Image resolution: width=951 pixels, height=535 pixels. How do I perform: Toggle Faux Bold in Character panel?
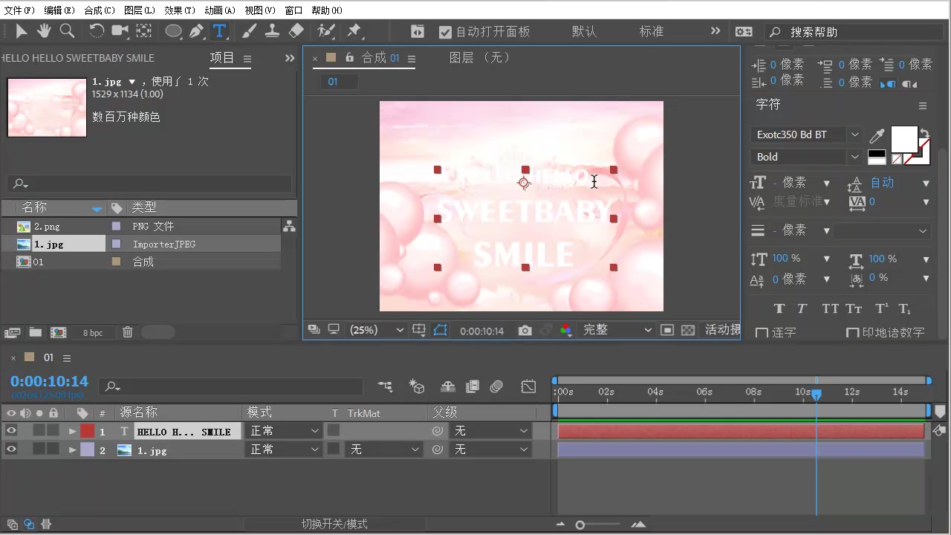(x=779, y=308)
